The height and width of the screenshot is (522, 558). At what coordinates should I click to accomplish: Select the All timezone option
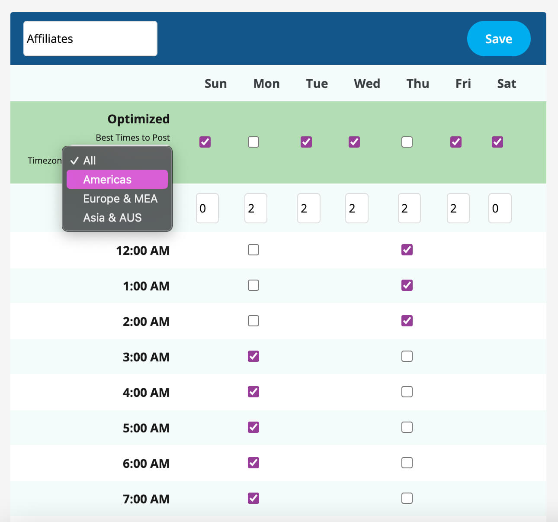90,161
